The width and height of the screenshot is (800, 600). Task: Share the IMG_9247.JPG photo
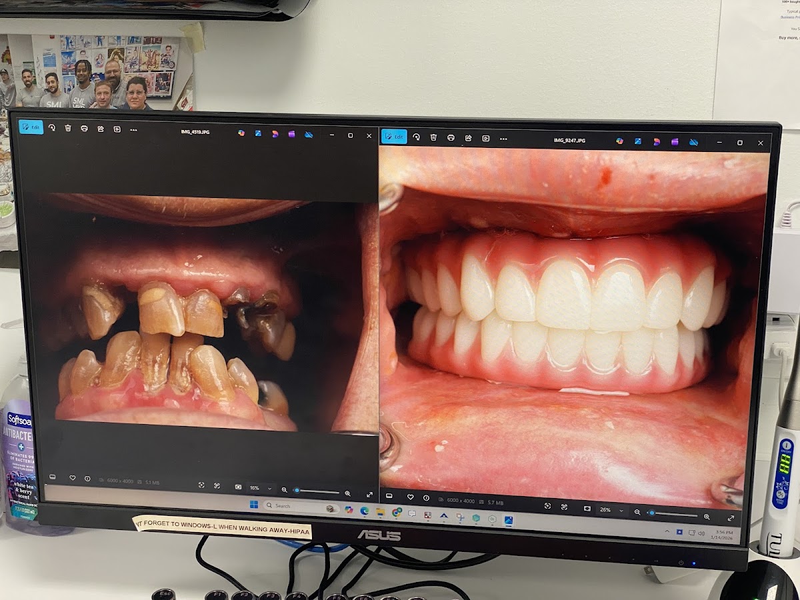tap(468, 138)
